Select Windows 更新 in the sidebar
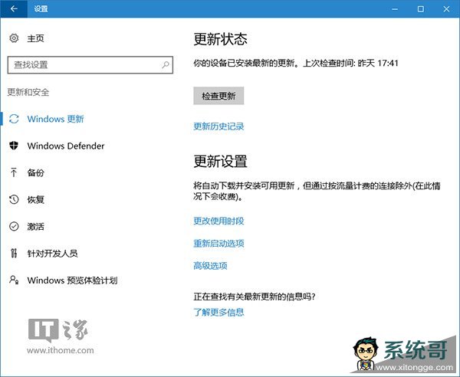 coord(55,119)
